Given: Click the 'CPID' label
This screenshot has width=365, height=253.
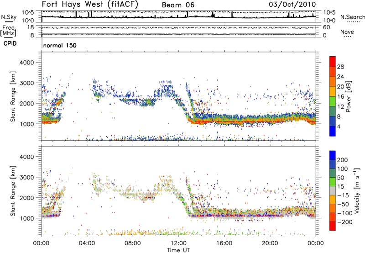Looking at the screenshot, I should (x=10, y=43).
